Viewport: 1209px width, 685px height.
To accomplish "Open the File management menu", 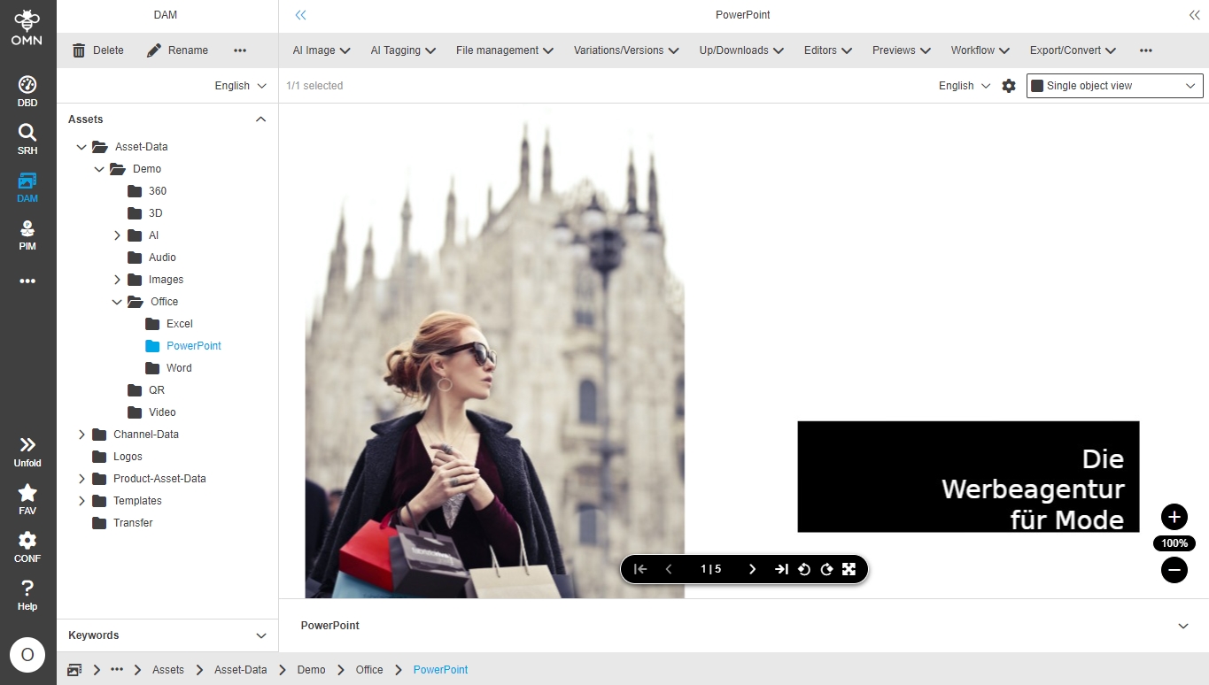I will pyautogui.click(x=504, y=50).
